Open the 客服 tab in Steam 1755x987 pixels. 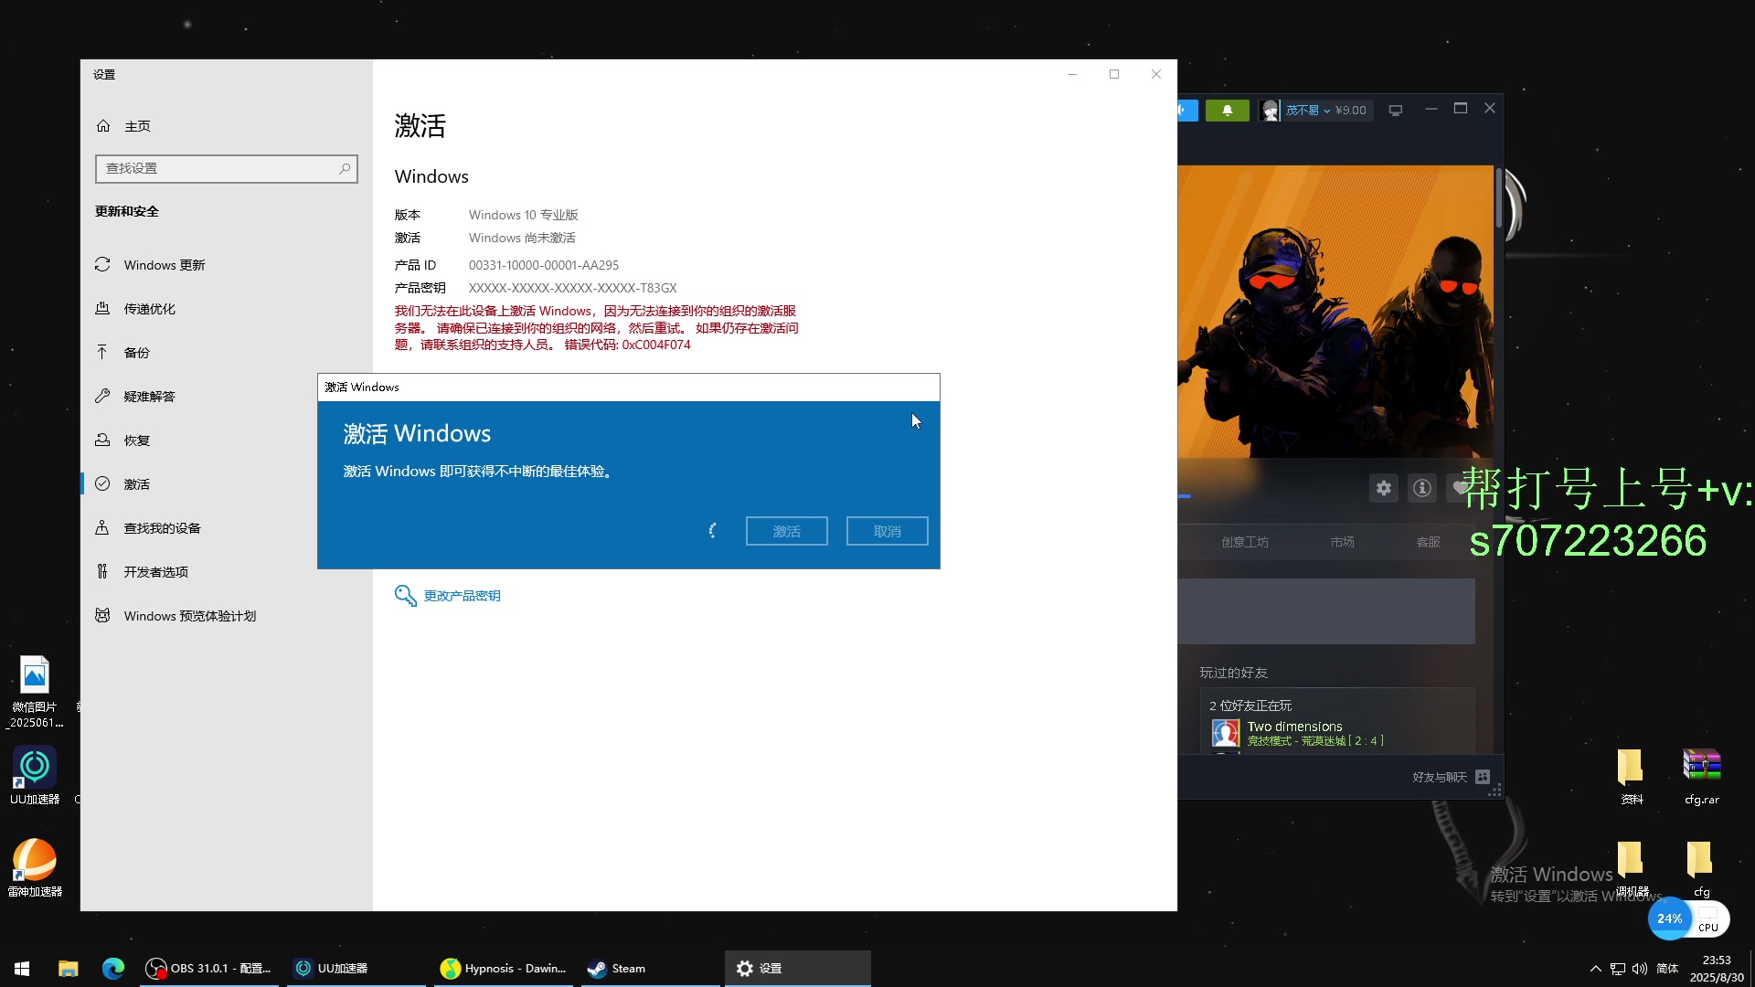coord(1429,542)
